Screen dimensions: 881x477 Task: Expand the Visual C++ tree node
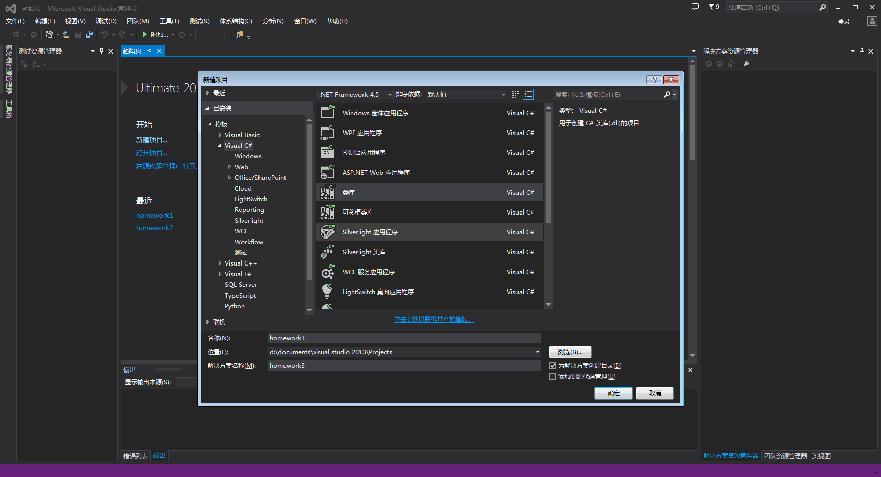pos(220,263)
